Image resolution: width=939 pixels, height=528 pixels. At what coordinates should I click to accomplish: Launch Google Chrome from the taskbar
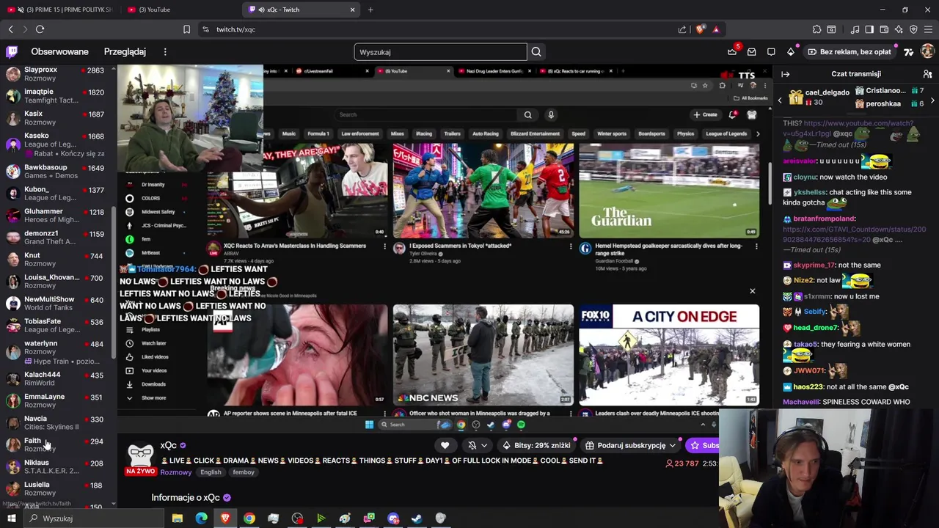249,518
